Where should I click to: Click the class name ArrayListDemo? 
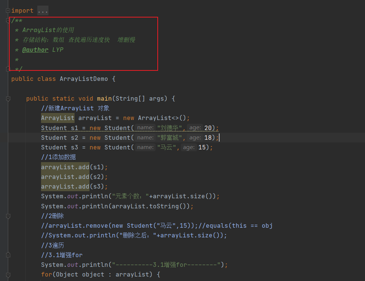84,79
